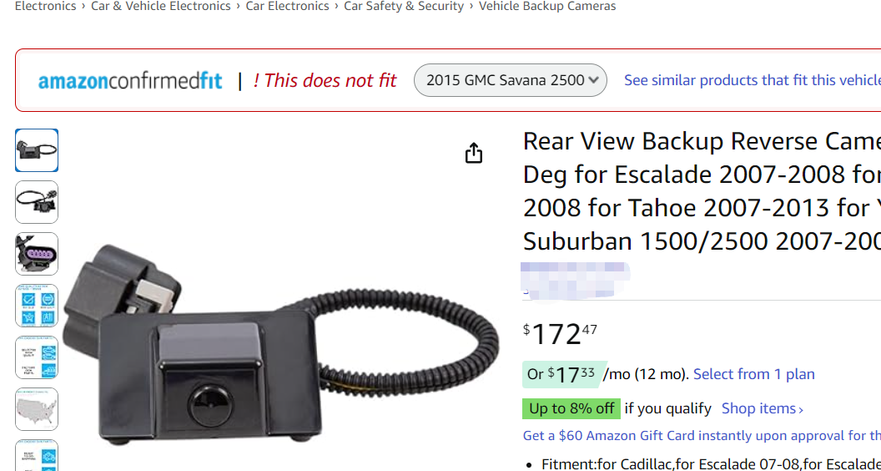This screenshot has width=881, height=471.
Task: Expand the Shop items link
Action: [x=762, y=408]
